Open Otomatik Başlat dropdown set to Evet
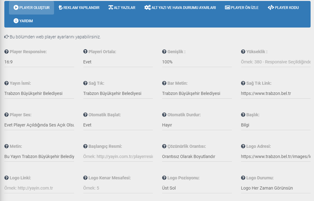The width and height of the screenshot is (314, 201). point(118,125)
